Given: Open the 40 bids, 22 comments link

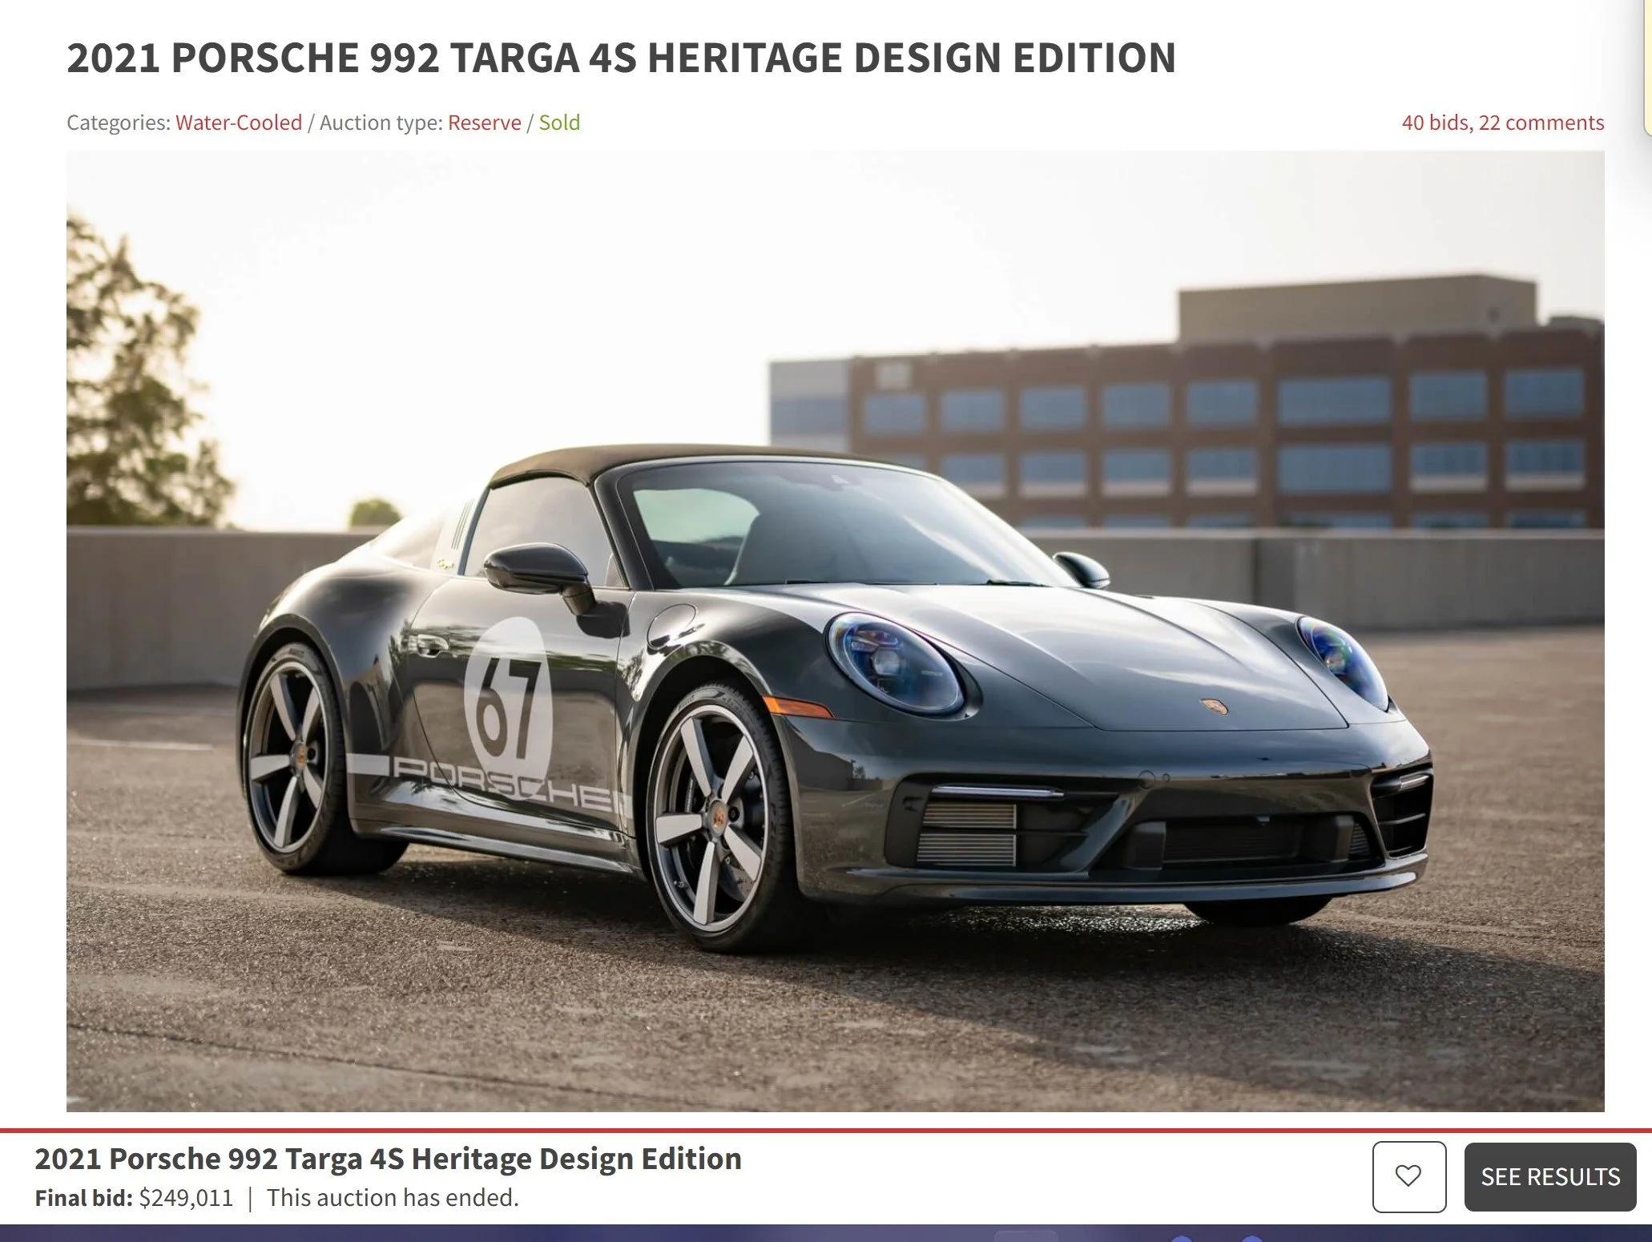Looking at the screenshot, I should (x=1503, y=123).
